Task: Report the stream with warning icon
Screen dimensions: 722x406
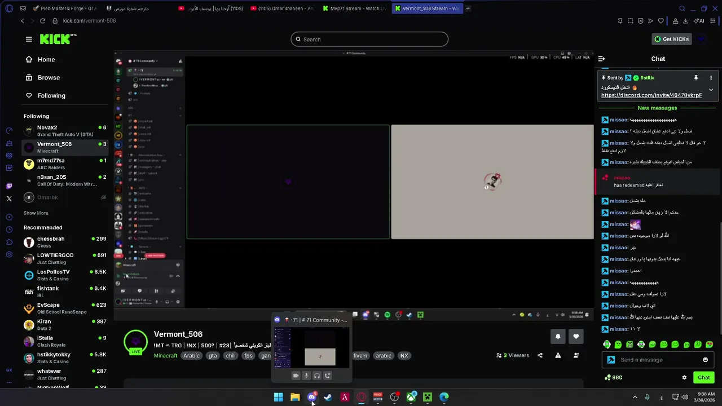Action: pos(558,355)
